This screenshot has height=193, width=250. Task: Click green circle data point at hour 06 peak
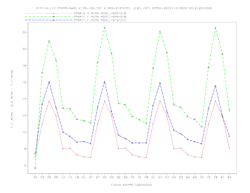(49, 41)
